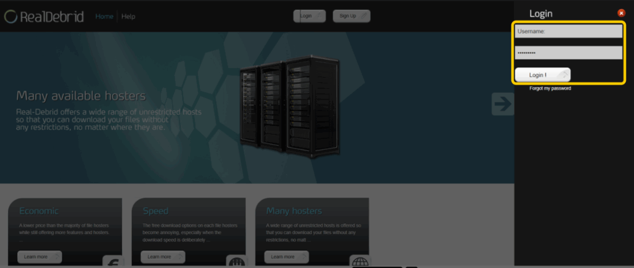Click the Login button in top bar
The image size is (634, 268).
click(309, 16)
